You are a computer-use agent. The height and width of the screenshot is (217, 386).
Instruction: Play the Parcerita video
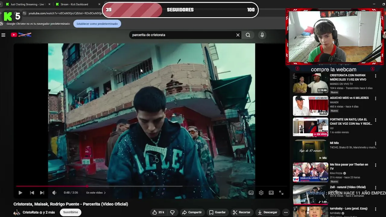click(x=20, y=193)
